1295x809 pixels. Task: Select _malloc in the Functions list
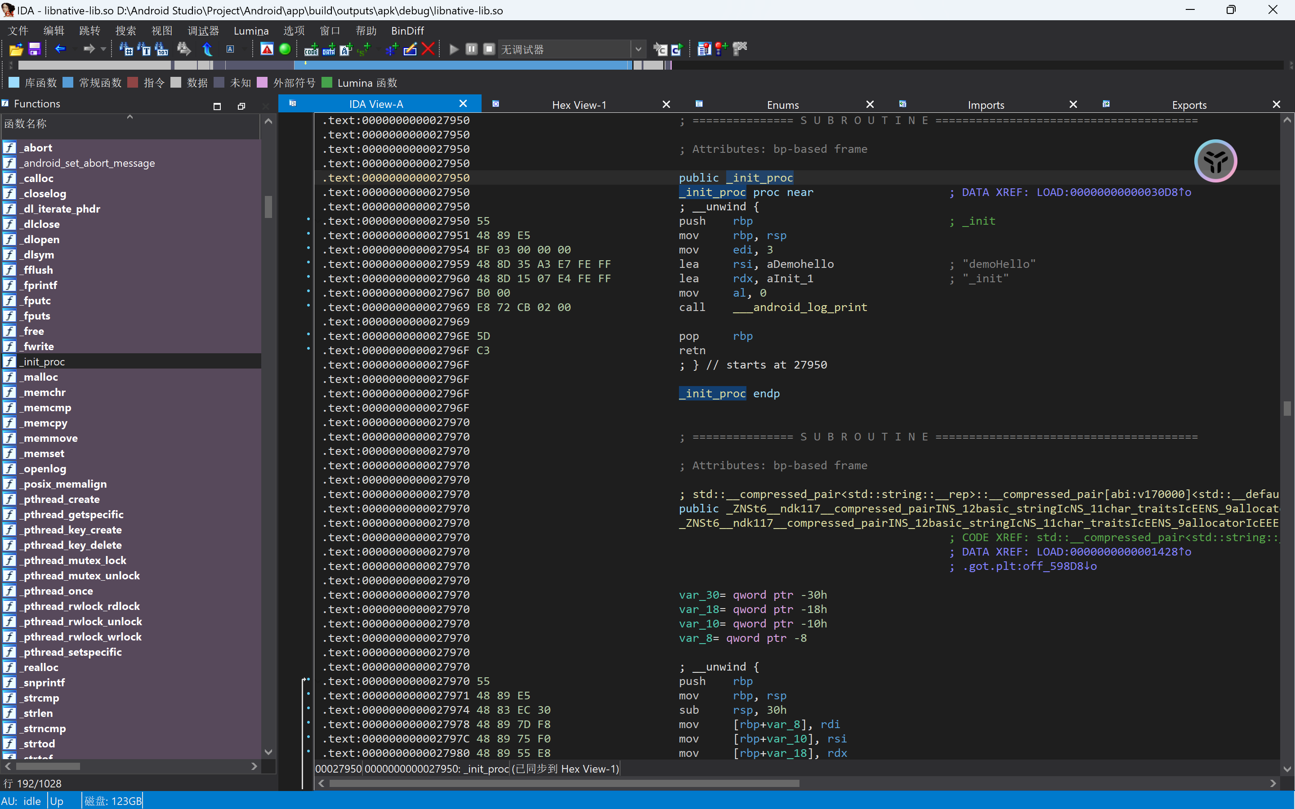tap(40, 377)
